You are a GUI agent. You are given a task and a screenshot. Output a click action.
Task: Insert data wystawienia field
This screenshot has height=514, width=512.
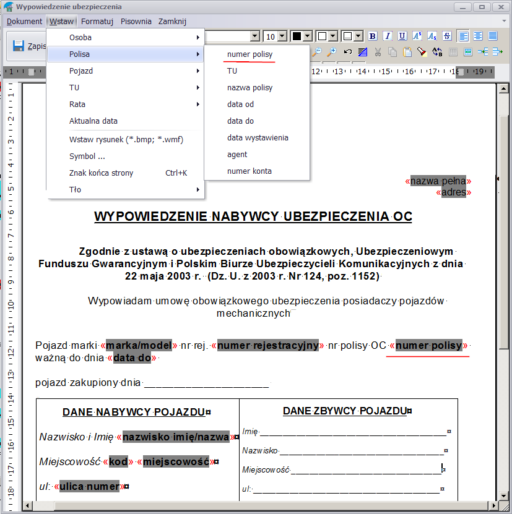[257, 138]
